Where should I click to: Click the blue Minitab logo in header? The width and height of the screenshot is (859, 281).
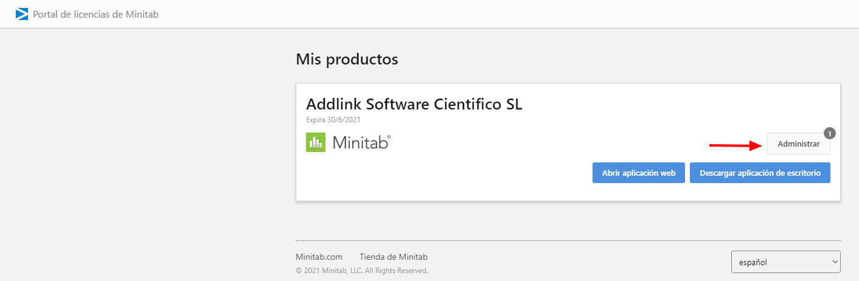coord(22,14)
